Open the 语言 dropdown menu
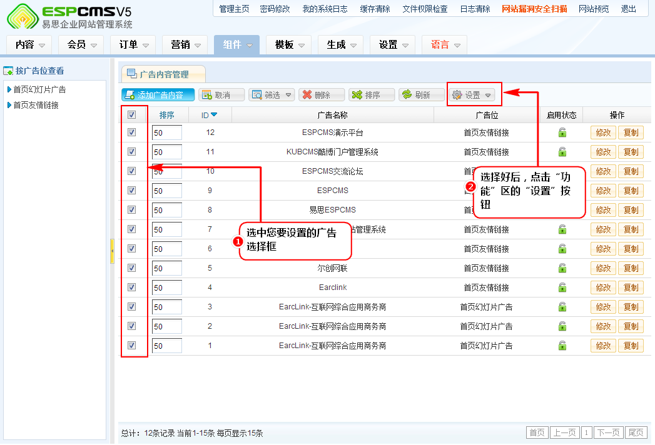The image size is (655, 445). [x=444, y=44]
